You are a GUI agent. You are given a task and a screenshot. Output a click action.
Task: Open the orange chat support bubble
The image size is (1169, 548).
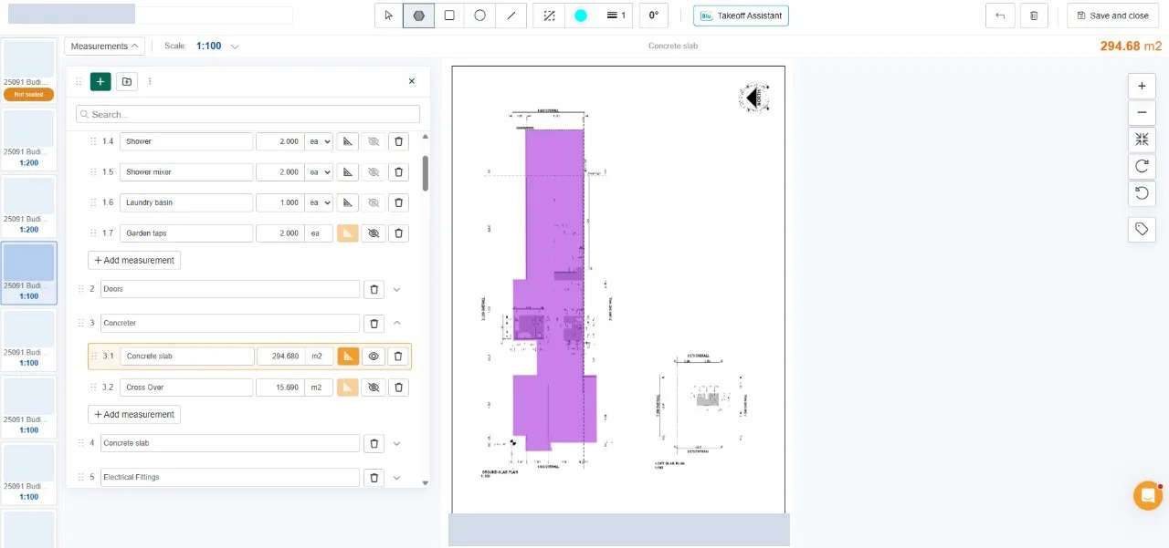tap(1148, 495)
